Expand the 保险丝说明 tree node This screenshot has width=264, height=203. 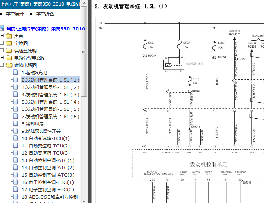click(x=2, y=50)
